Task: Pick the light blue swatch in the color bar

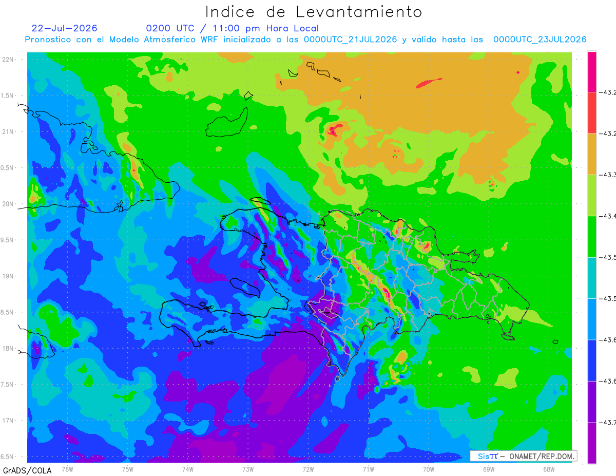Action: tap(592, 319)
